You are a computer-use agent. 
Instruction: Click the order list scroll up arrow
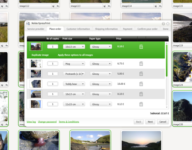(167, 43)
